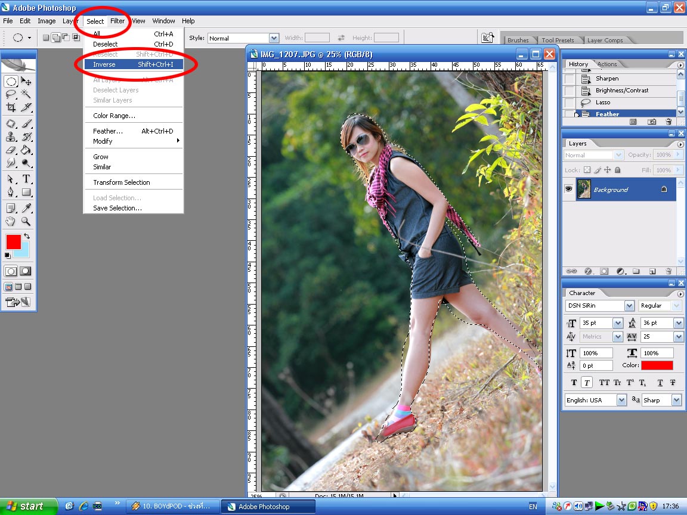687x515 pixels.
Task: Enable Faux Bold in Character panel
Action: point(574,382)
